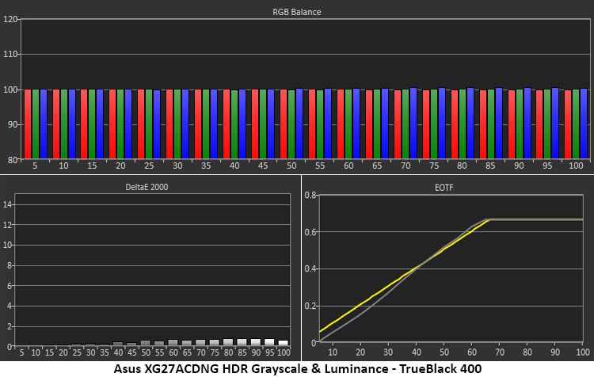The image size is (594, 377).
Task: Click the 8 label on DeltaE y-axis
Action: click(x=10, y=265)
